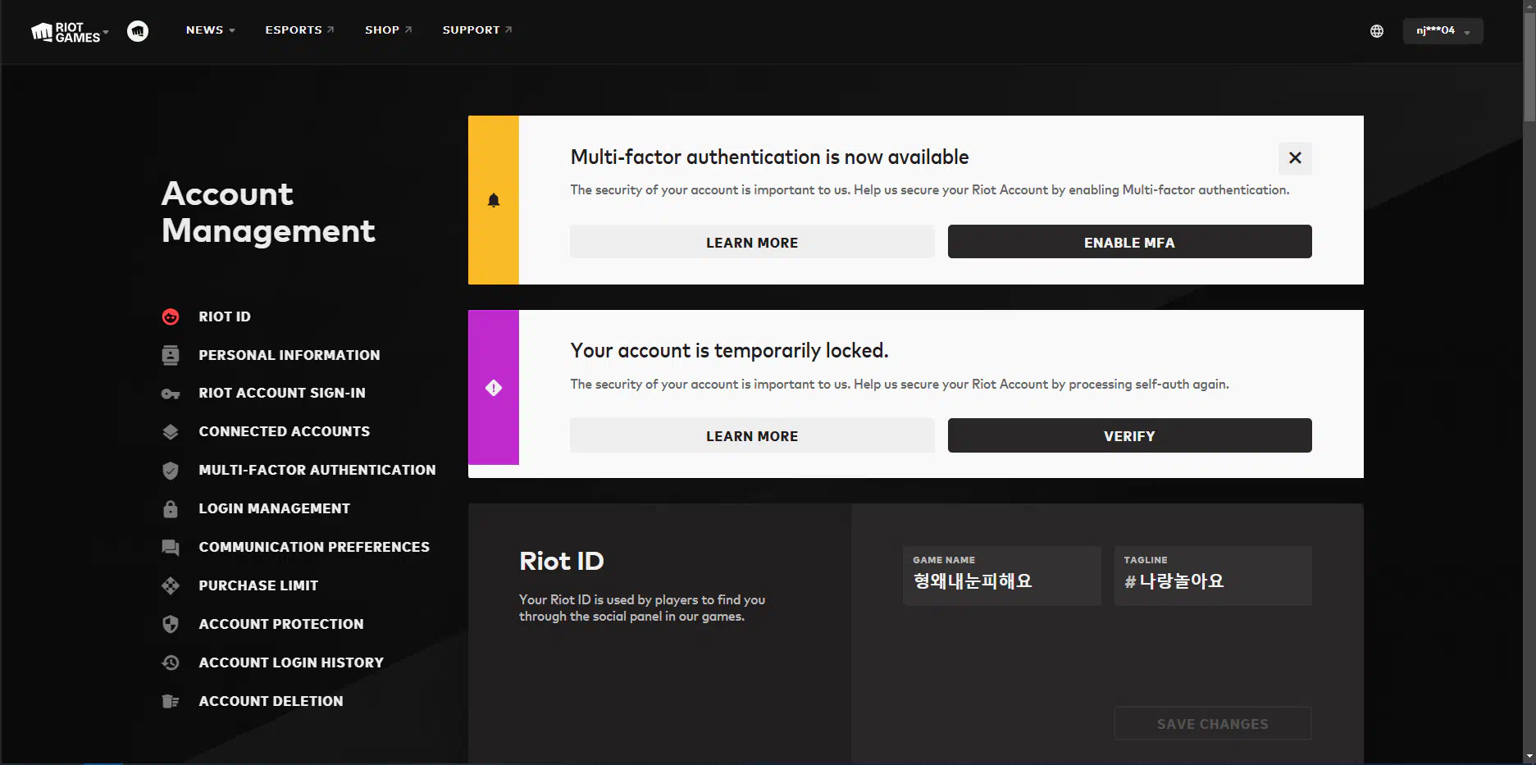Viewport: 1536px width, 765px height.
Task: Go to PERSONAL INFORMATION section
Action: click(x=289, y=355)
